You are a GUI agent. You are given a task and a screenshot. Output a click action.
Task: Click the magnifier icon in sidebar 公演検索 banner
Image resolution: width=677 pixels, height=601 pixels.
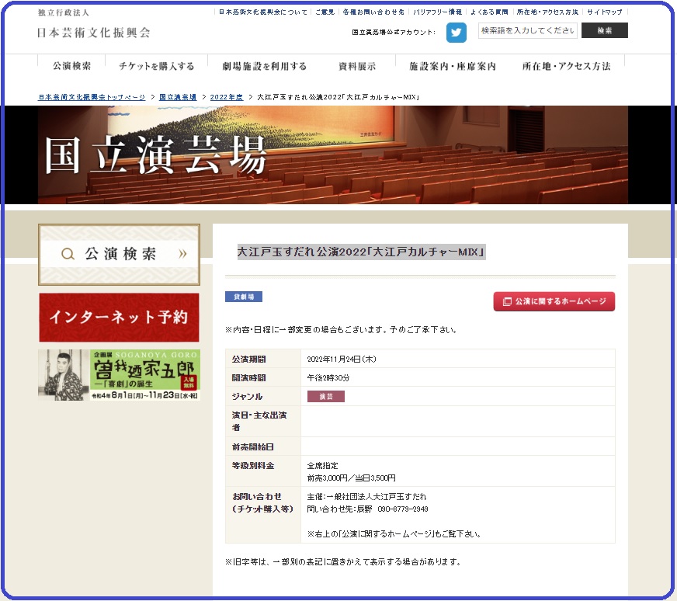[x=68, y=254]
